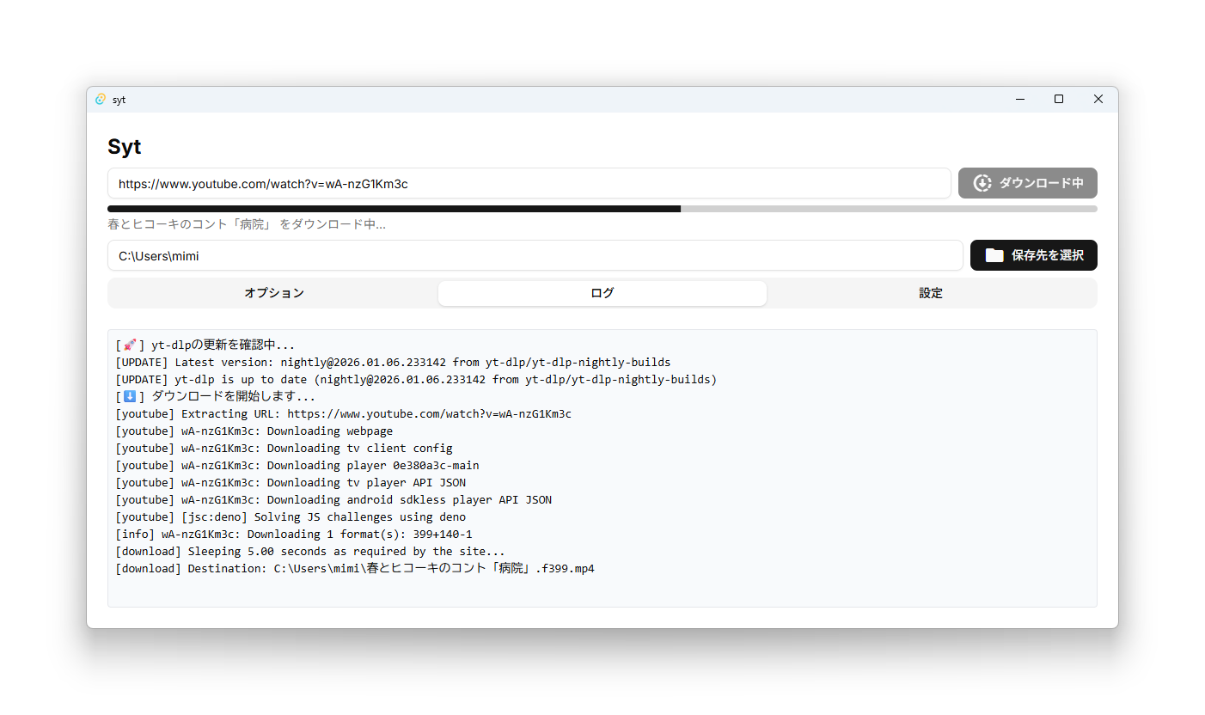The width and height of the screenshot is (1205, 715).
Task: Switch to the オプション tab
Action: 273,293
